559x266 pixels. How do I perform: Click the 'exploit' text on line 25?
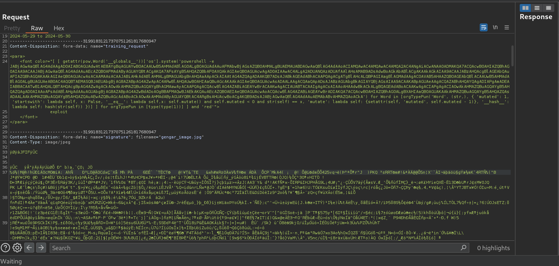tap(59, 112)
